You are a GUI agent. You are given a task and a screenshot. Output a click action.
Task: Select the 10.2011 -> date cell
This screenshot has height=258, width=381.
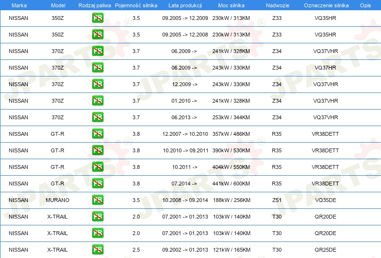click(185, 167)
